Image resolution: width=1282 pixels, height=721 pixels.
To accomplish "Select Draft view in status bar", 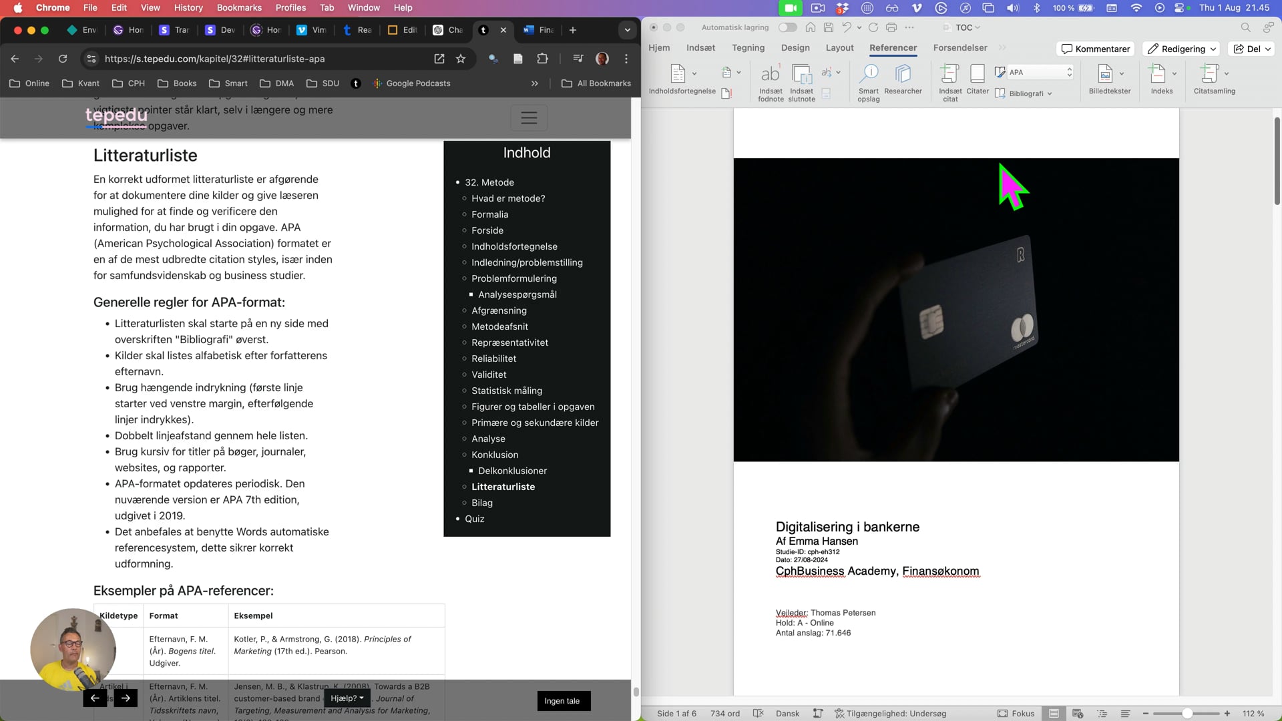I will pyautogui.click(x=1125, y=714).
